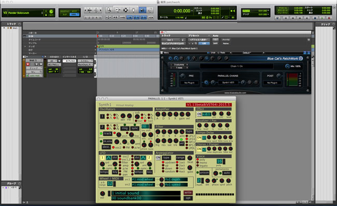Select the Pencil tool in Pro Tools toolbar
The height and width of the screenshot is (206, 337).
tap(150, 10)
